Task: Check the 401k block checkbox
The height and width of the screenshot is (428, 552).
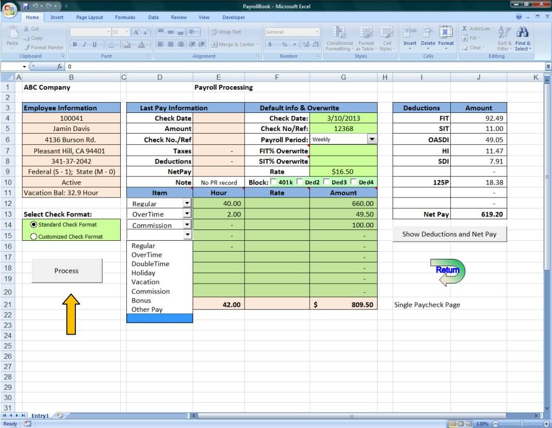Action: coord(274,182)
